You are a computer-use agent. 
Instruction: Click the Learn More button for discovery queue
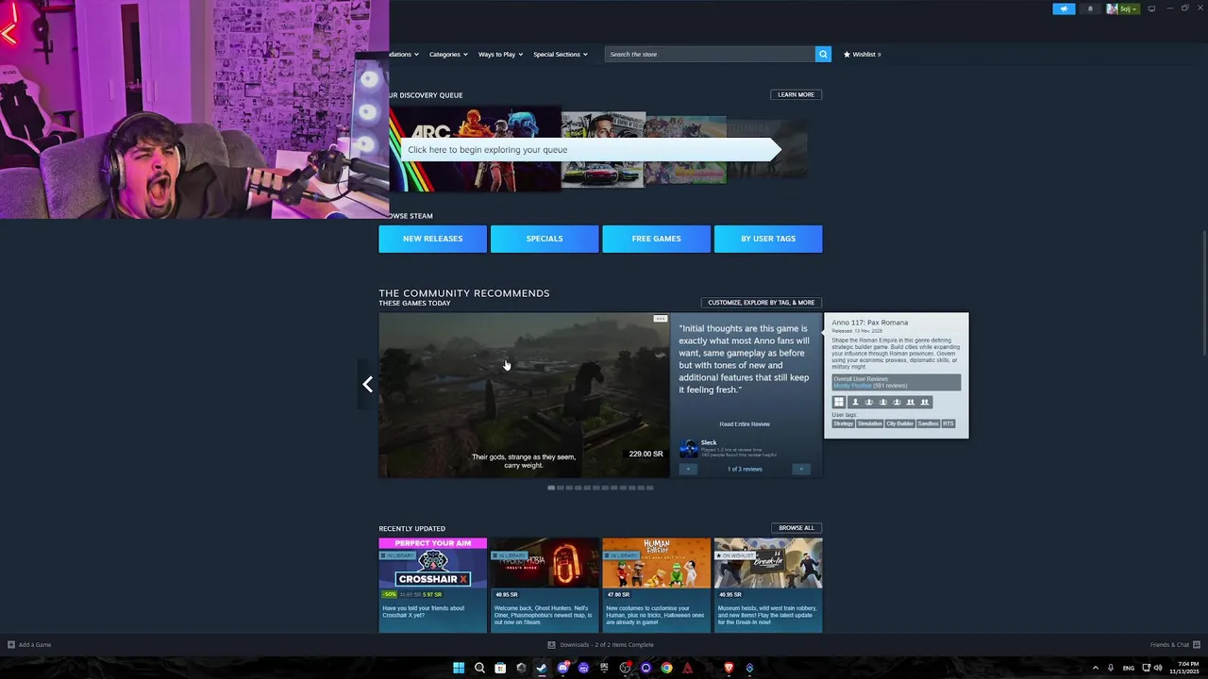796,94
